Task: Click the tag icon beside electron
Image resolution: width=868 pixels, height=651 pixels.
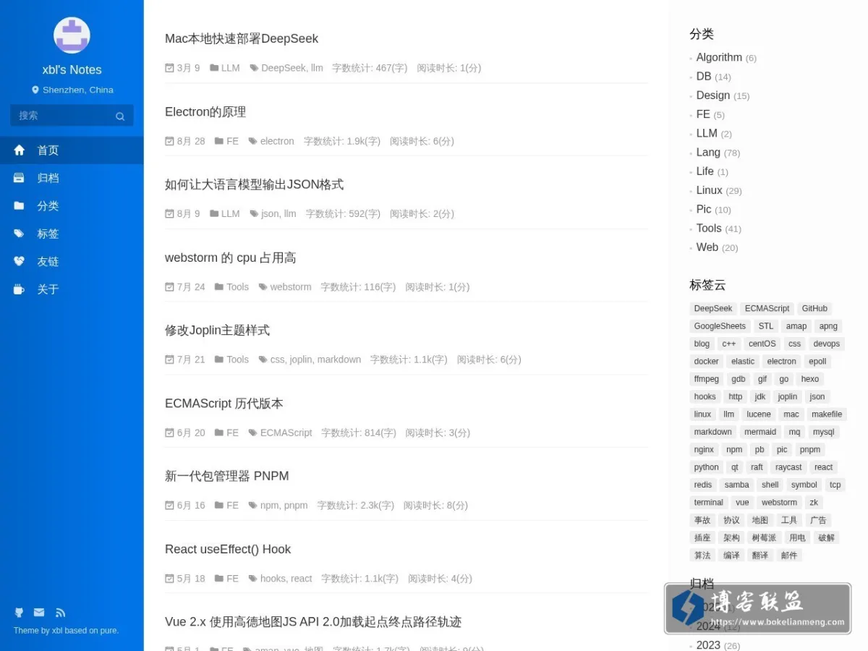Action: tap(253, 141)
